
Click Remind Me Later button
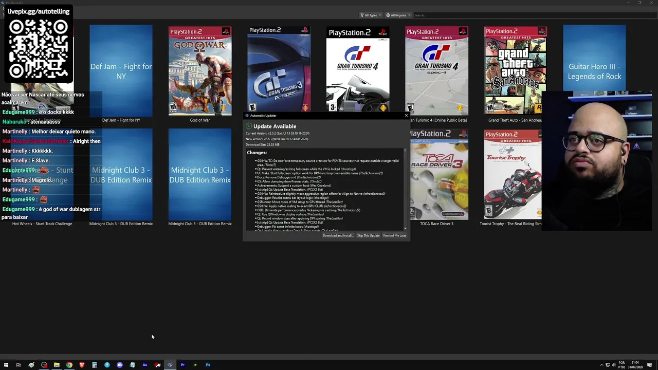click(395, 235)
